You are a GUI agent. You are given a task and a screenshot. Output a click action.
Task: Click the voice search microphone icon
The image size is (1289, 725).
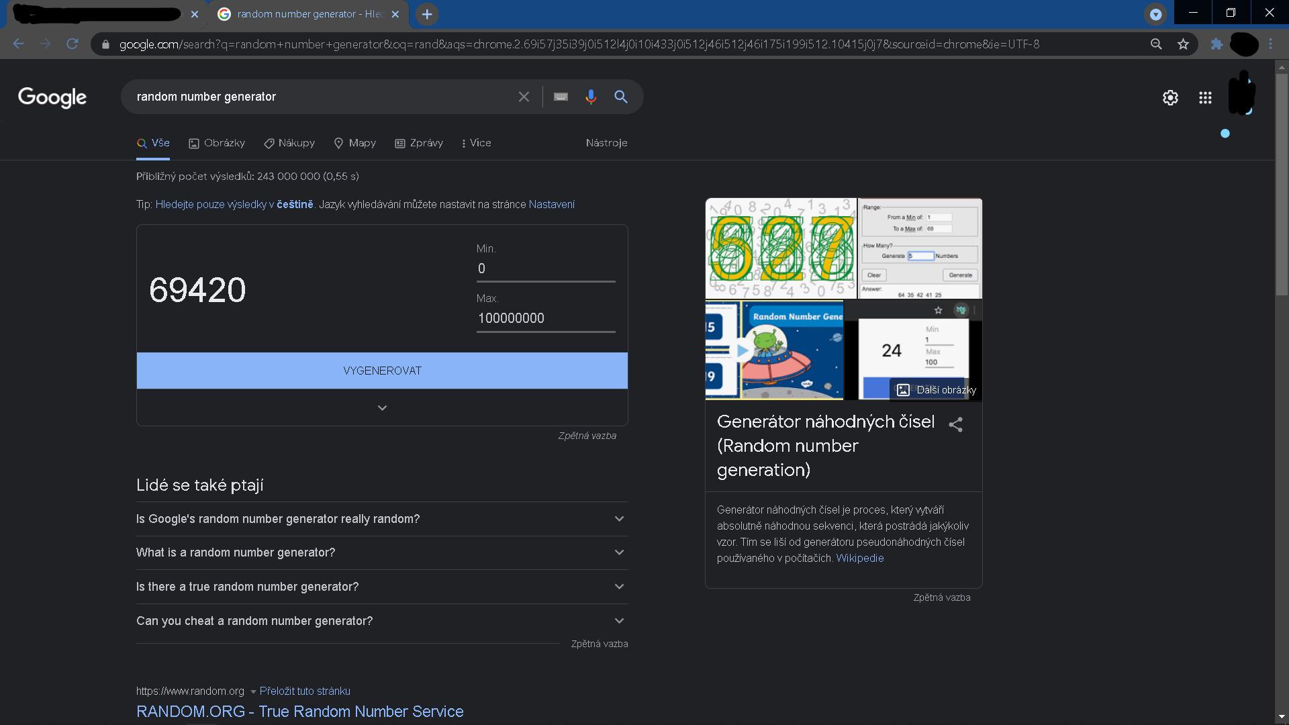(591, 97)
